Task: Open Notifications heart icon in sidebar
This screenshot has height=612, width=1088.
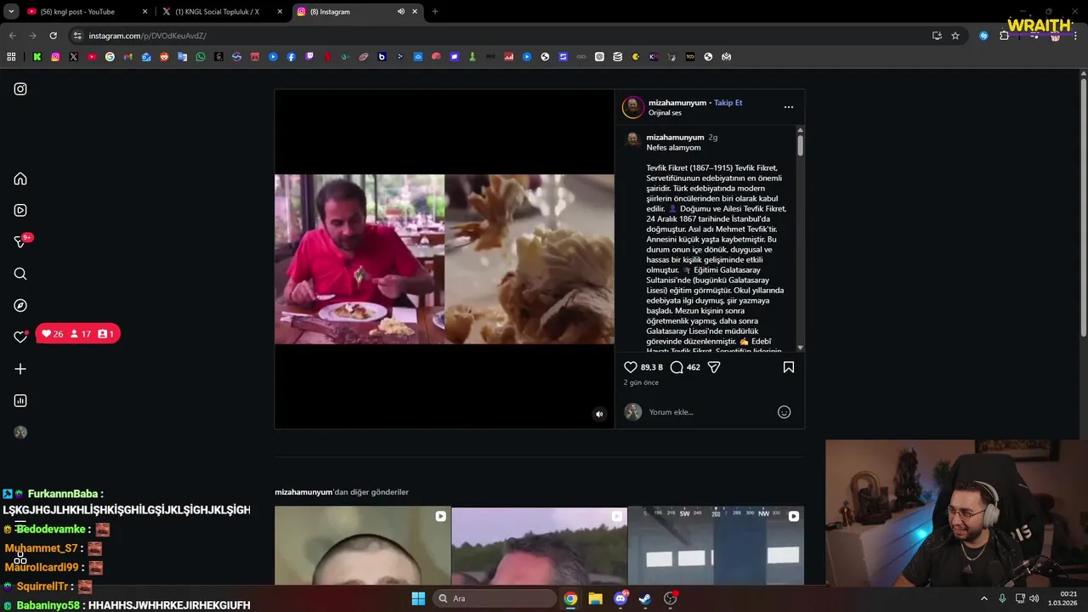Action: coord(20,337)
